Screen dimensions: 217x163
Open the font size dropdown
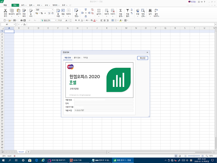click(69, 21)
